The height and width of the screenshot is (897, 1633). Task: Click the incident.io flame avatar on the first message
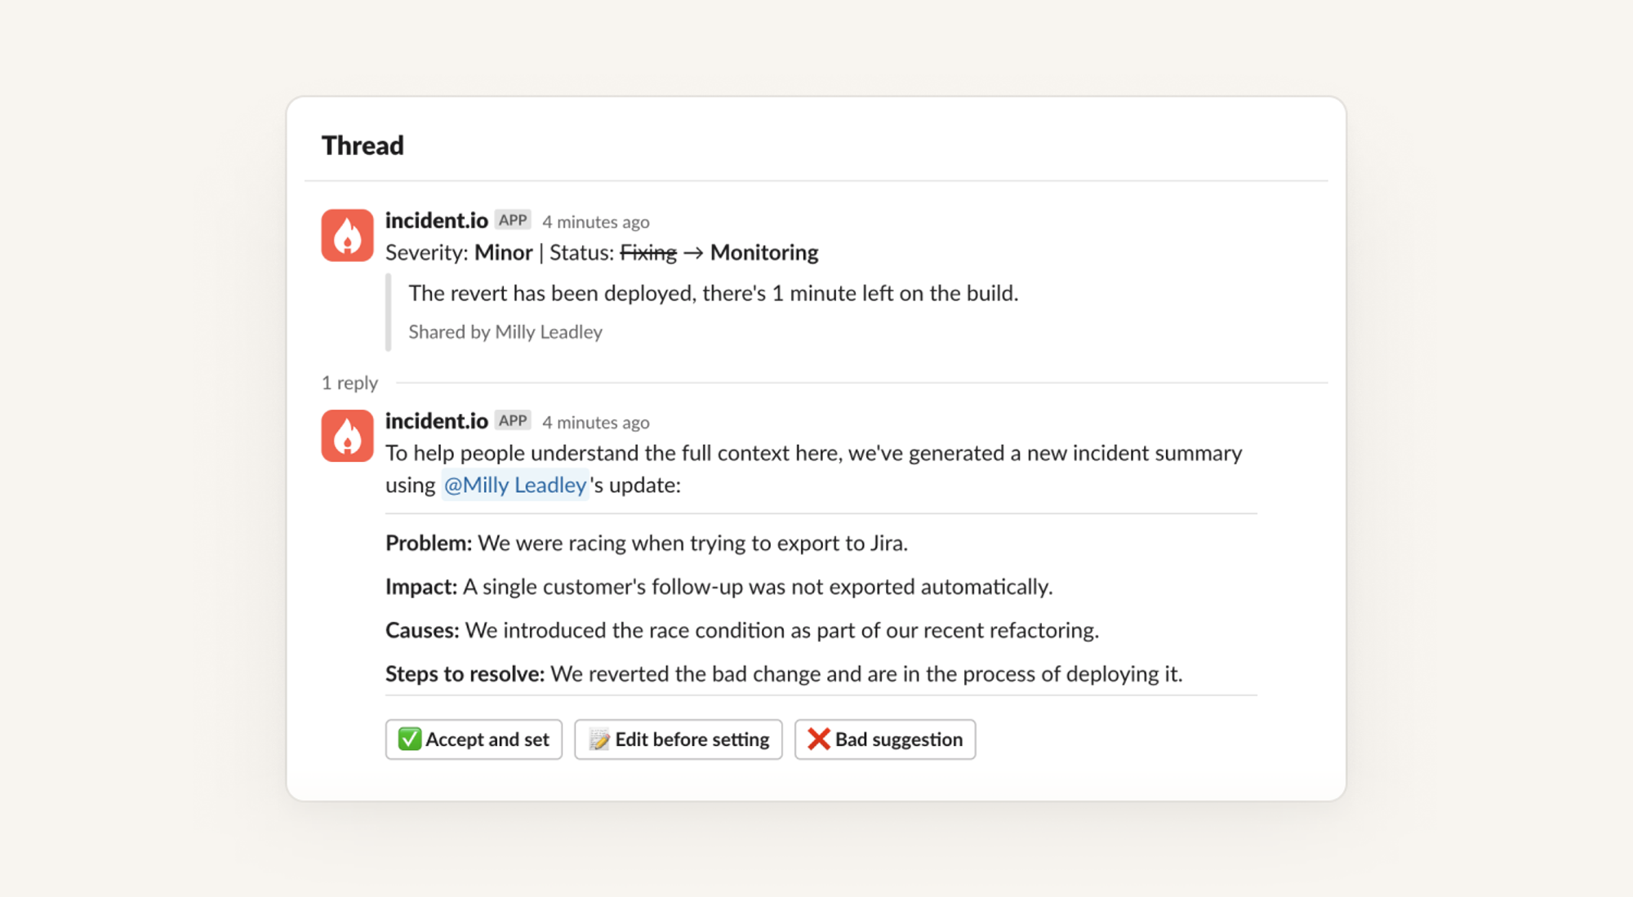click(347, 235)
